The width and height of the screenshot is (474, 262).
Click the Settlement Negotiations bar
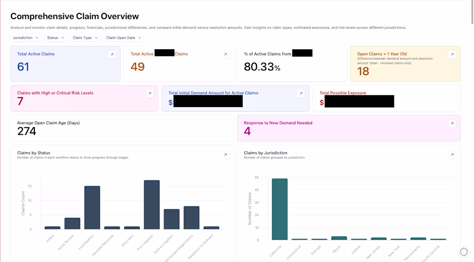coord(191,218)
